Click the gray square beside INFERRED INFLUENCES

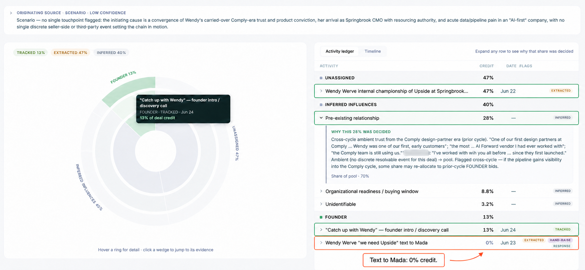tap(321, 104)
